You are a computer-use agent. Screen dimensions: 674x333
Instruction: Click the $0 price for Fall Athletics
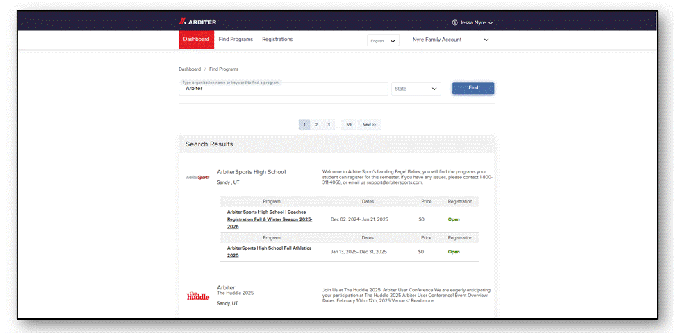pos(421,252)
